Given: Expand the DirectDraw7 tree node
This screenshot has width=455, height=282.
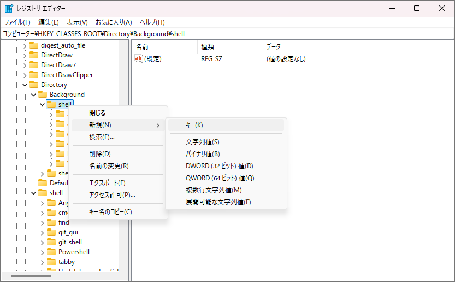Looking at the screenshot, I should pos(25,66).
